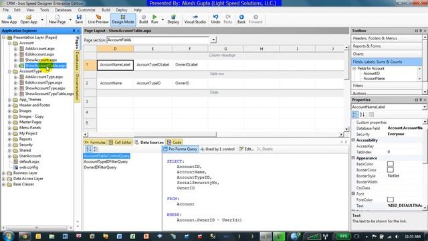Click the ForeColor swatch

(x=391, y=199)
